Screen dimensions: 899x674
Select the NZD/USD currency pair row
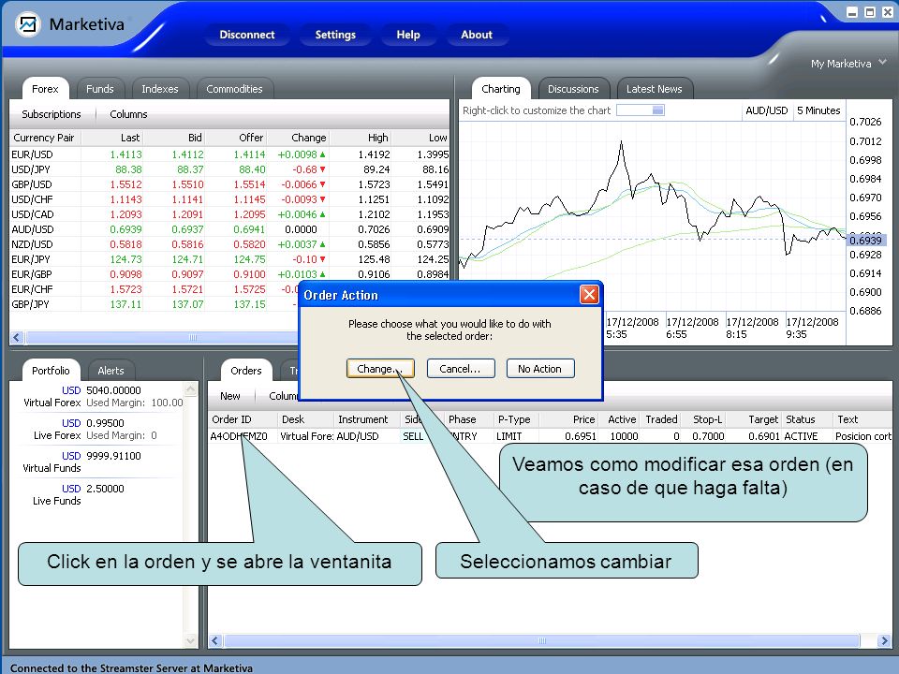pos(229,243)
